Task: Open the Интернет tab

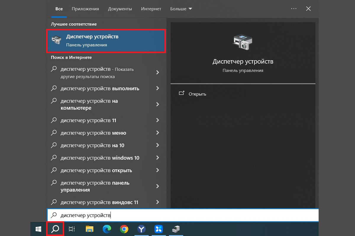Action: coord(151,9)
